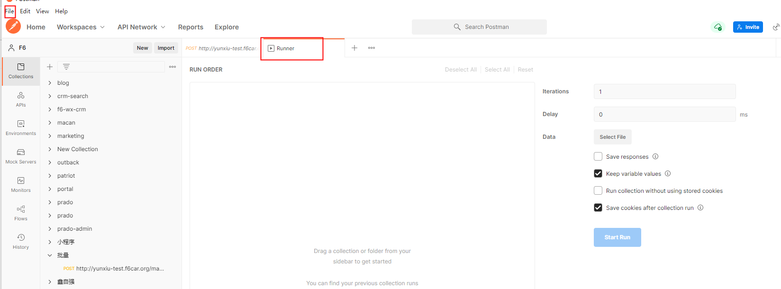Open the File menu

pos(9,11)
